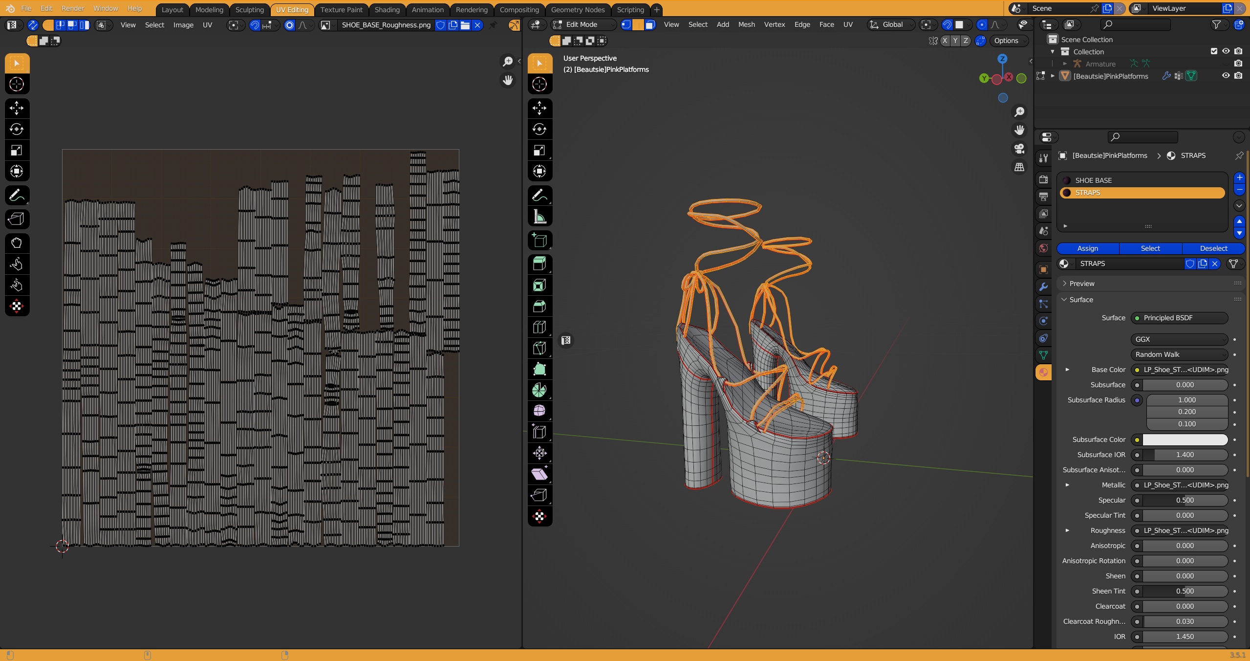
Task: Click the material Select button beside Assign
Action: (x=1150, y=248)
